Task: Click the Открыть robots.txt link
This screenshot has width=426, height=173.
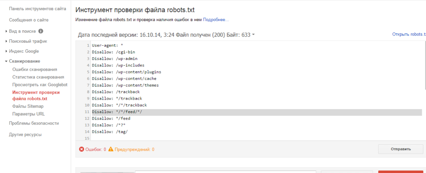Action: [409, 35]
